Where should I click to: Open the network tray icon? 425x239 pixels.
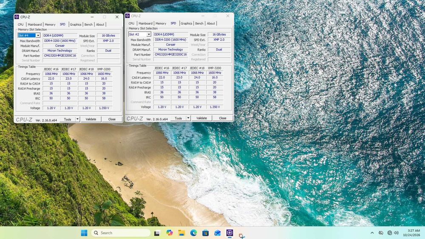point(389,233)
